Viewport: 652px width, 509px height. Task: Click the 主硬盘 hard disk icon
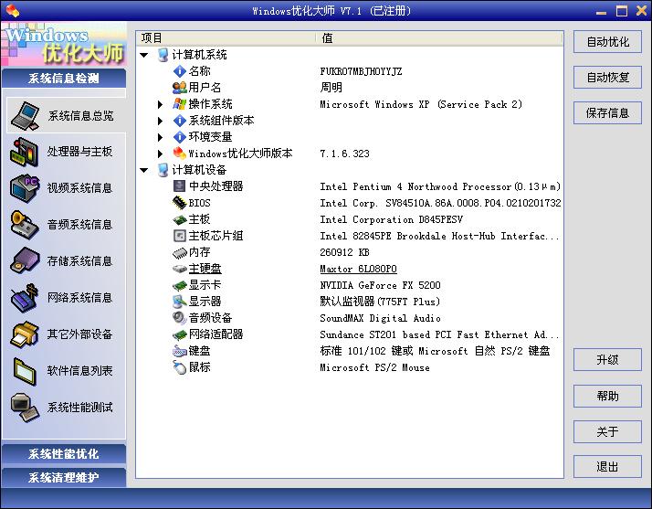tap(179, 269)
